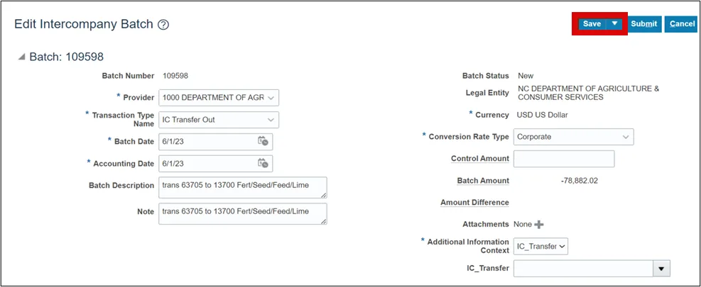701x287 pixels.
Task: Click the Accounting Date input field
Action: [207, 163]
